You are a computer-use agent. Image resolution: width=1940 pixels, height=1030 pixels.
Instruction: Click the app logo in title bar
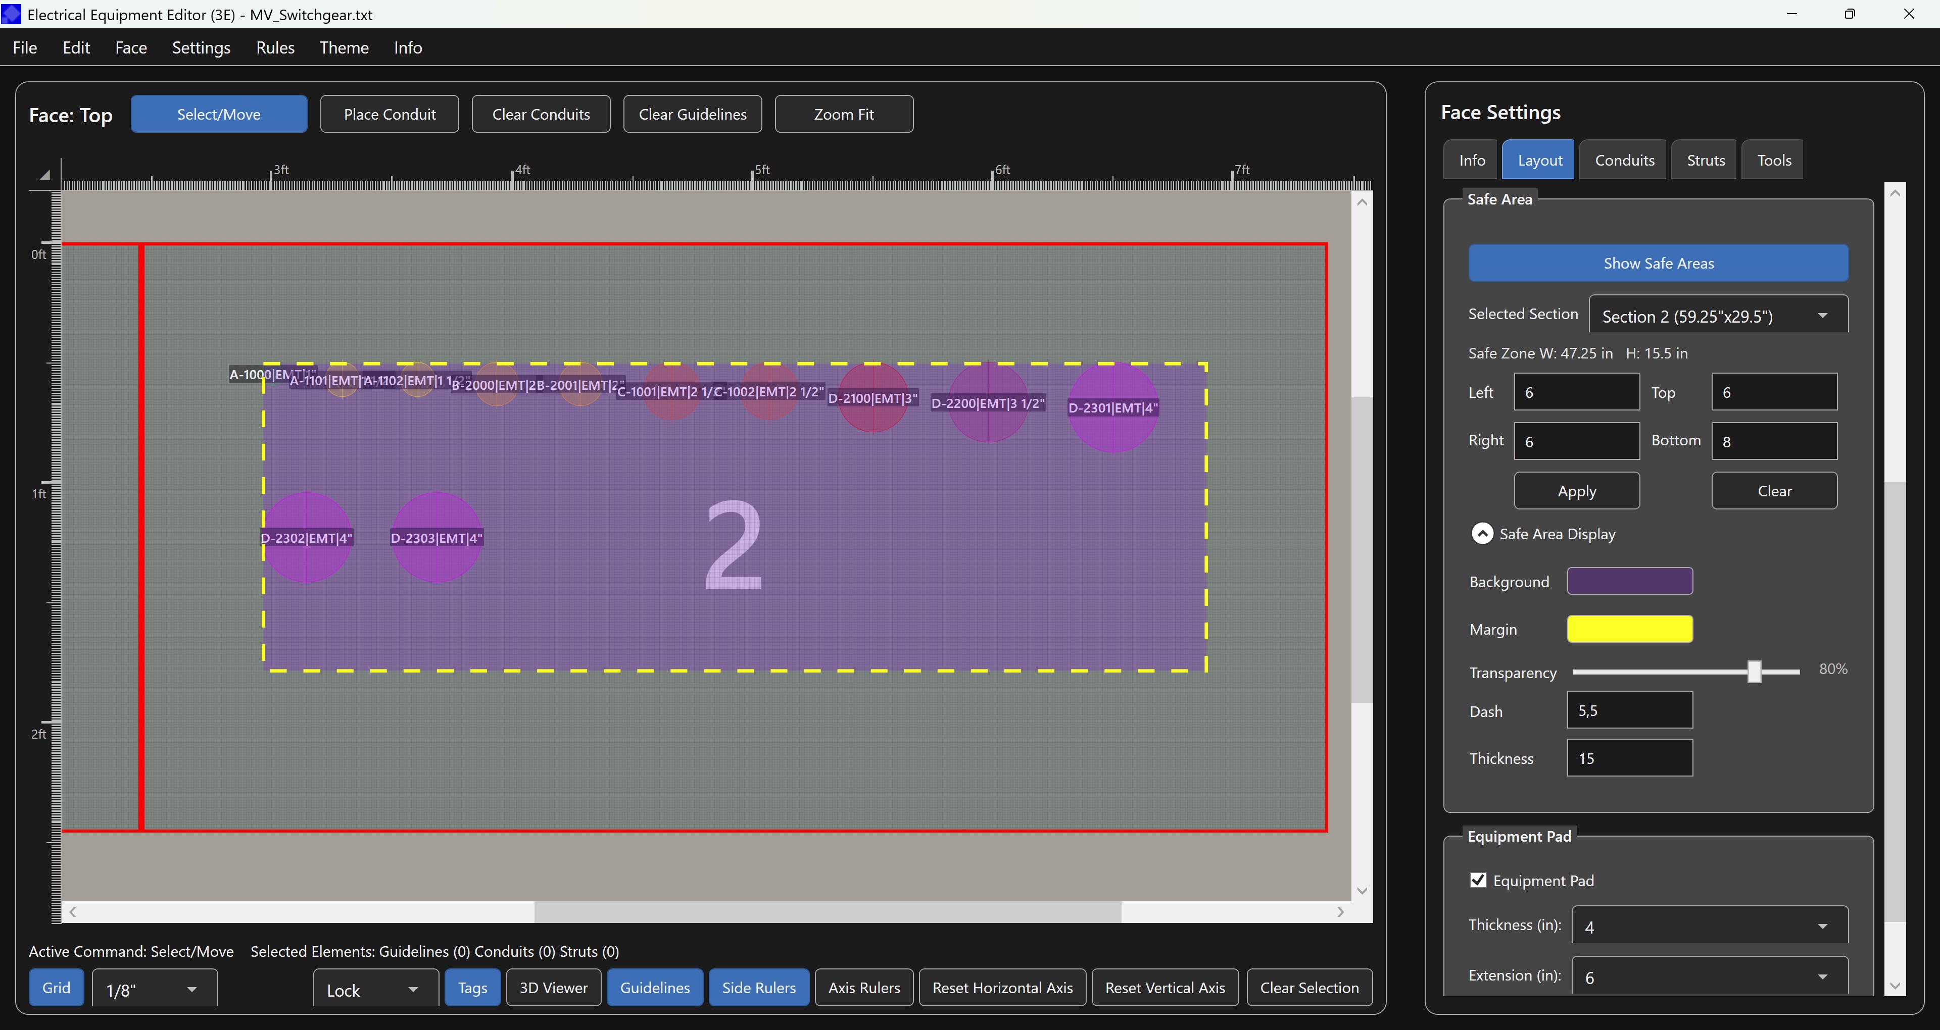coord(11,14)
